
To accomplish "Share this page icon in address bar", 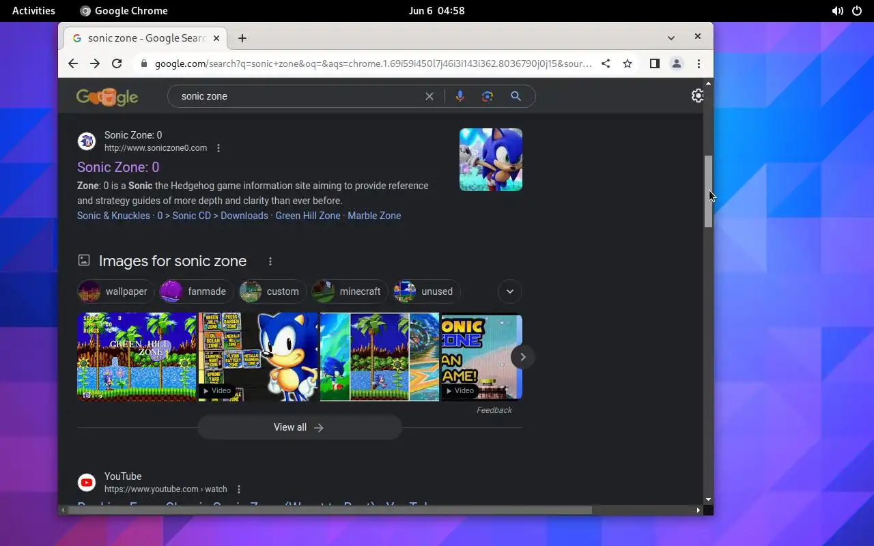I will tap(606, 63).
